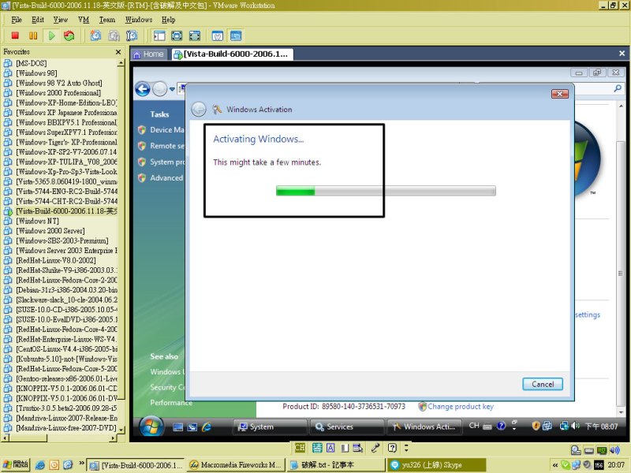The width and height of the screenshot is (631, 473).
Task: Open the VM menu
Action: 84,20
